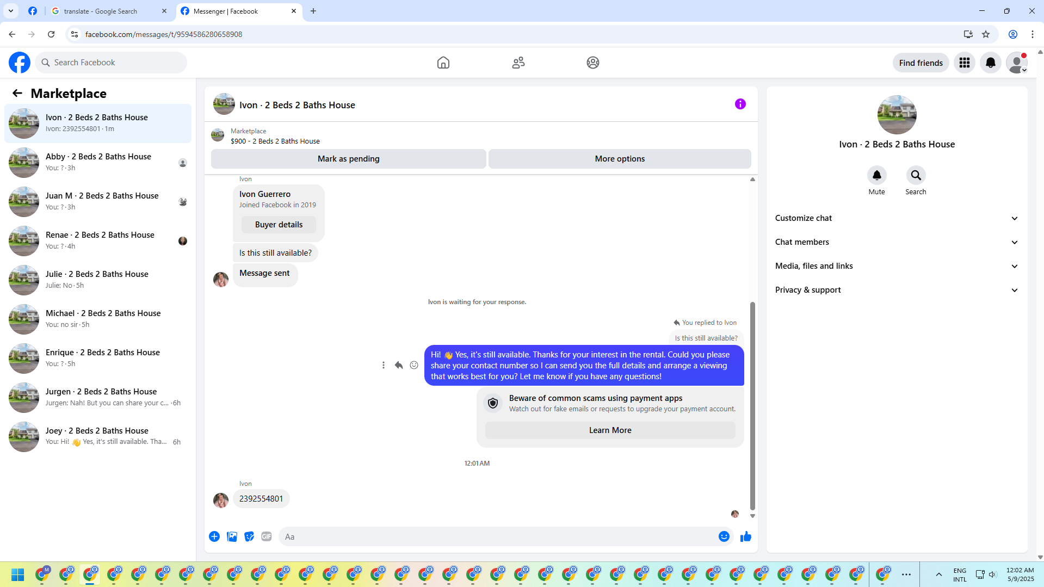Send a thumbs-up like
Image resolution: width=1044 pixels, height=587 pixels.
pos(746,536)
